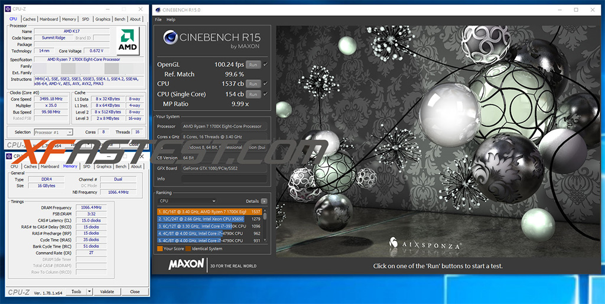Click the orange Your Score legend swatch
This screenshot has width=605, height=304.
[160, 249]
